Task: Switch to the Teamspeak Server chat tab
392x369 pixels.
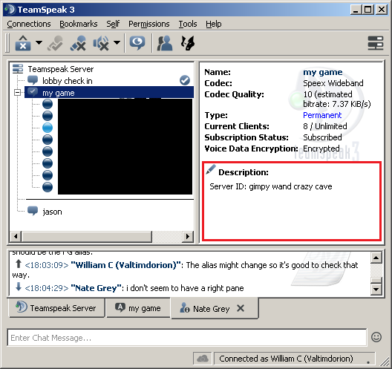Action: (x=56, y=308)
